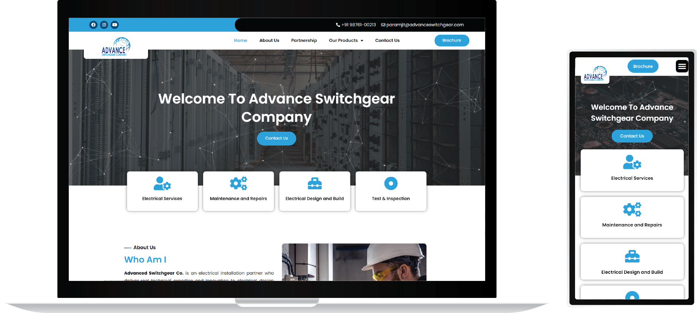The image size is (697, 313).
Task: Click the "Maintenance and Repairs" label on the desktop card
Action: click(x=239, y=199)
